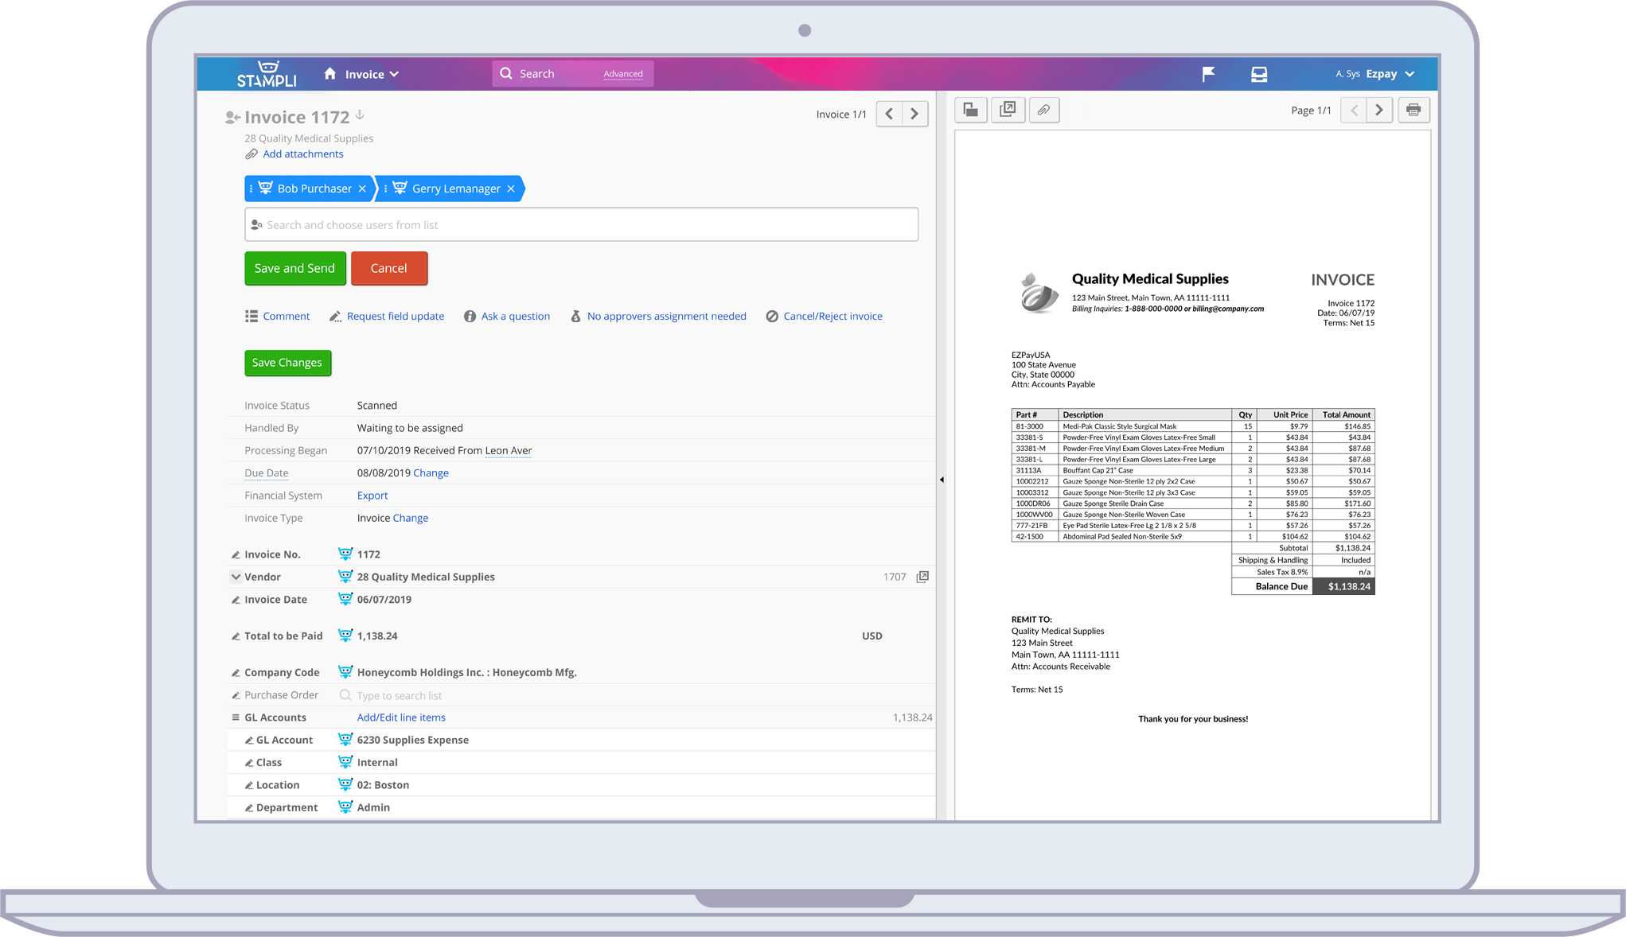Open document in new window icon
Image resolution: width=1626 pixels, height=937 pixels.
click(x=1008, y=110)
